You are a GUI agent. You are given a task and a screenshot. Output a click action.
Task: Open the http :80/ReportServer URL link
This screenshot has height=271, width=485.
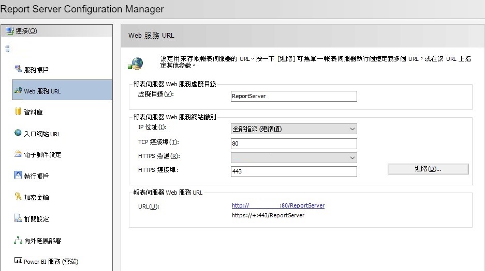tap(278, 205)
